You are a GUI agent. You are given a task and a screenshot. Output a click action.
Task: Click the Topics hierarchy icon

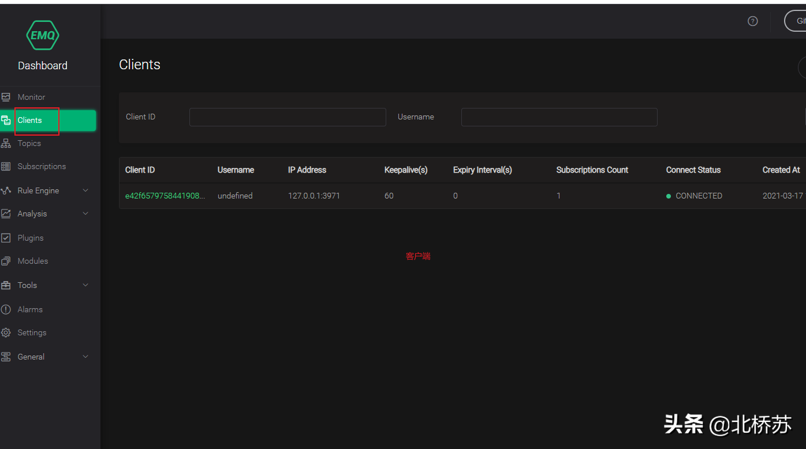pyautogui.click(x=6, y=143)
